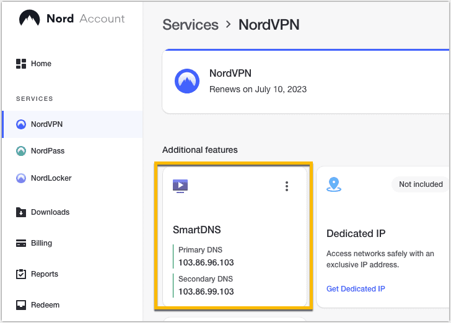Open the SmartDNS three-dot options menu
This screenshot has width=451, height=323.
click(286, 186)
